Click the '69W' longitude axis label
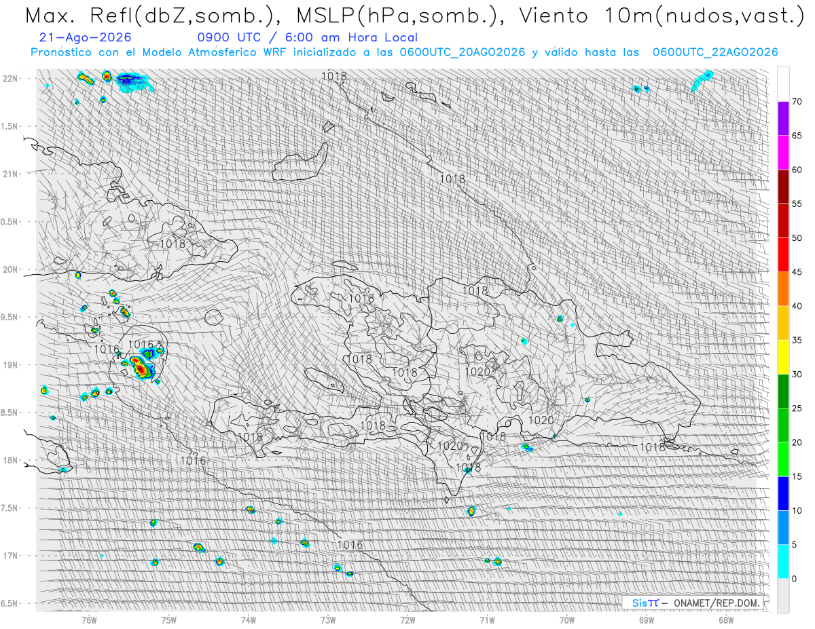The width and height of the screenshot is (815, 629). [647, 619]
